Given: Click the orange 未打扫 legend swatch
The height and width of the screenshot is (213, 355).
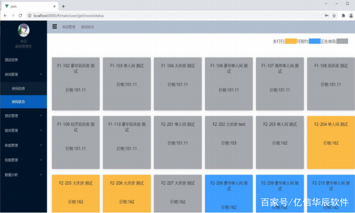Looking at the screenshot, I should point(290,41).
